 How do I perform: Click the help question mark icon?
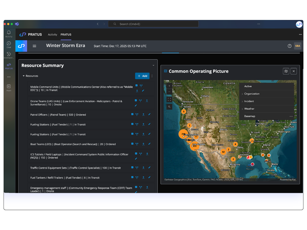point(289,46)
